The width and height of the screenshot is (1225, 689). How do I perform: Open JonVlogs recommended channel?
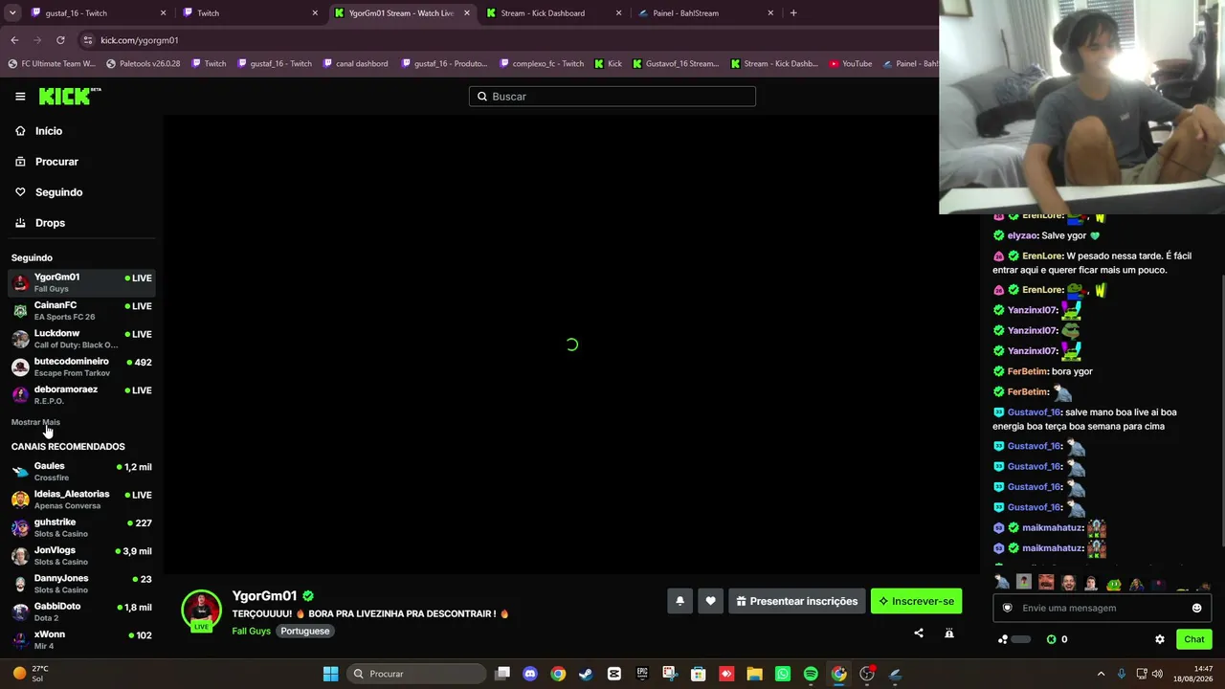click(x=82, y=555)
